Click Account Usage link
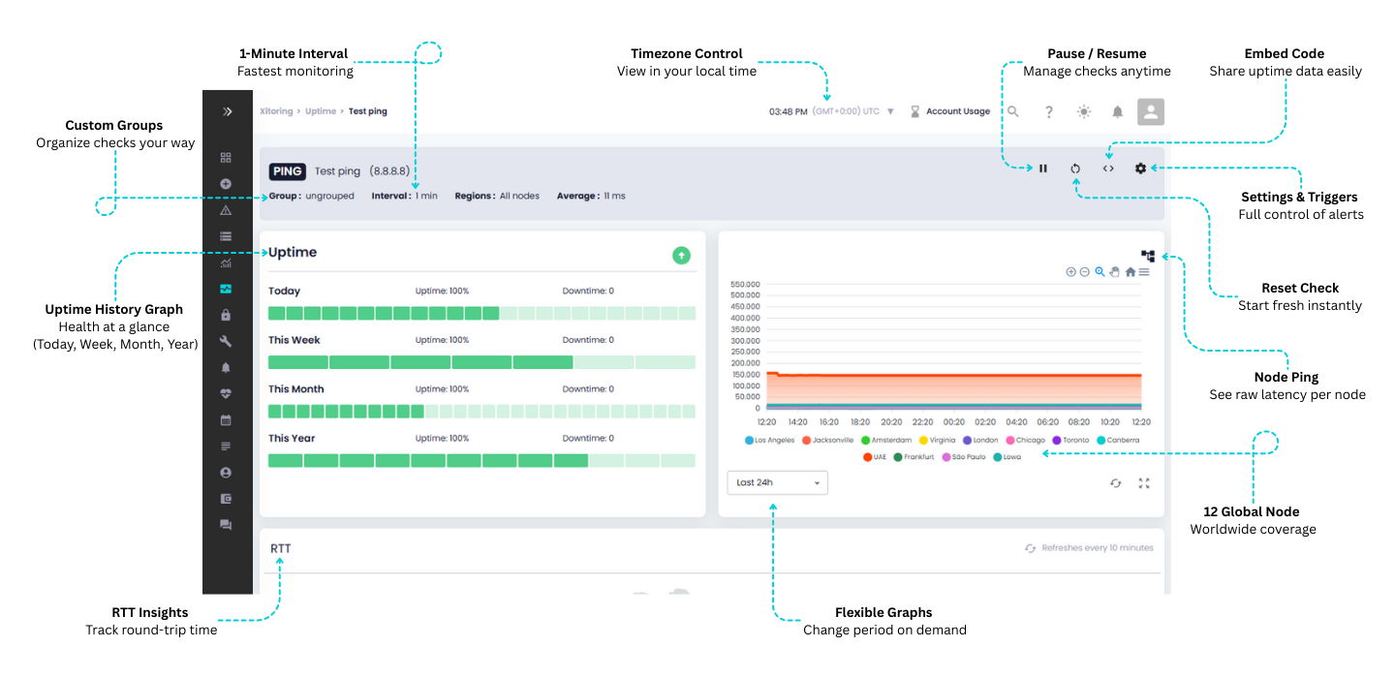This screenshot has width=1395, height=678. tap(957, 111)
